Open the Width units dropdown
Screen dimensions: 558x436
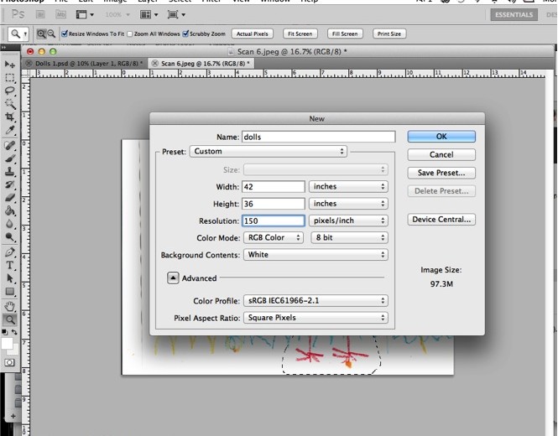point(348,187)
